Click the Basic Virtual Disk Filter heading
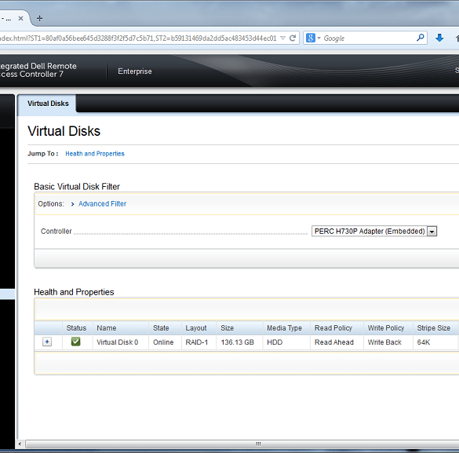This screenshot has width=459, height=453. [x=77, y=187]
